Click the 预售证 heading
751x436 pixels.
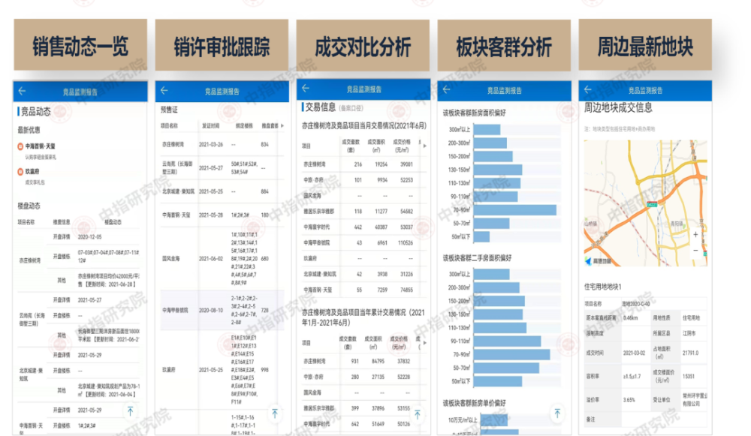(x=169, y=110)
